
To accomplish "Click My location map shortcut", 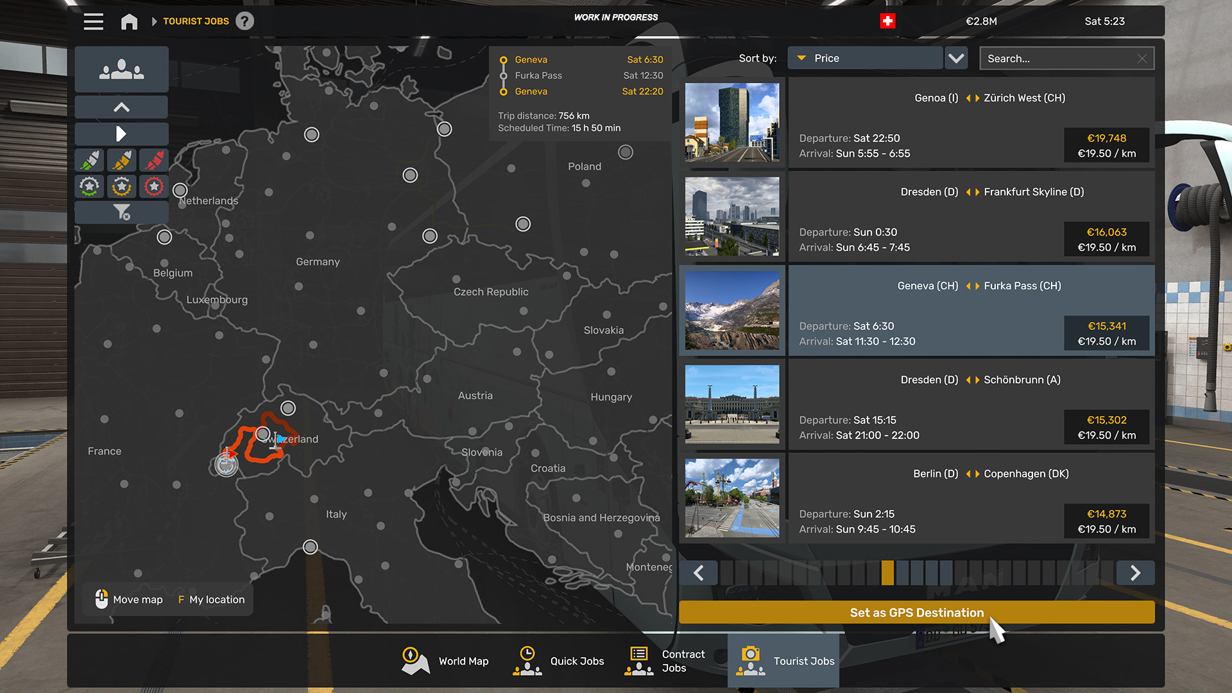I will pos(211,599).
